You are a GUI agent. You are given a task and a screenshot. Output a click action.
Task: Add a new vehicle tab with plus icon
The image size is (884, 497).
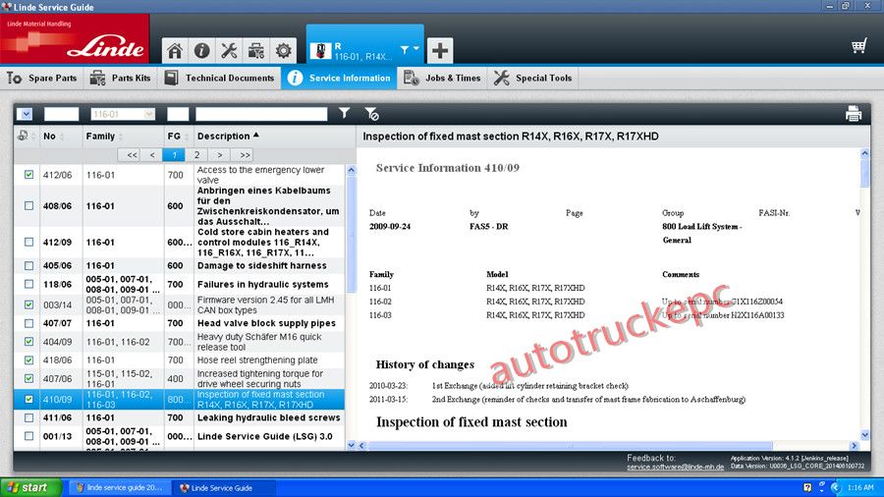click(440, 51)
